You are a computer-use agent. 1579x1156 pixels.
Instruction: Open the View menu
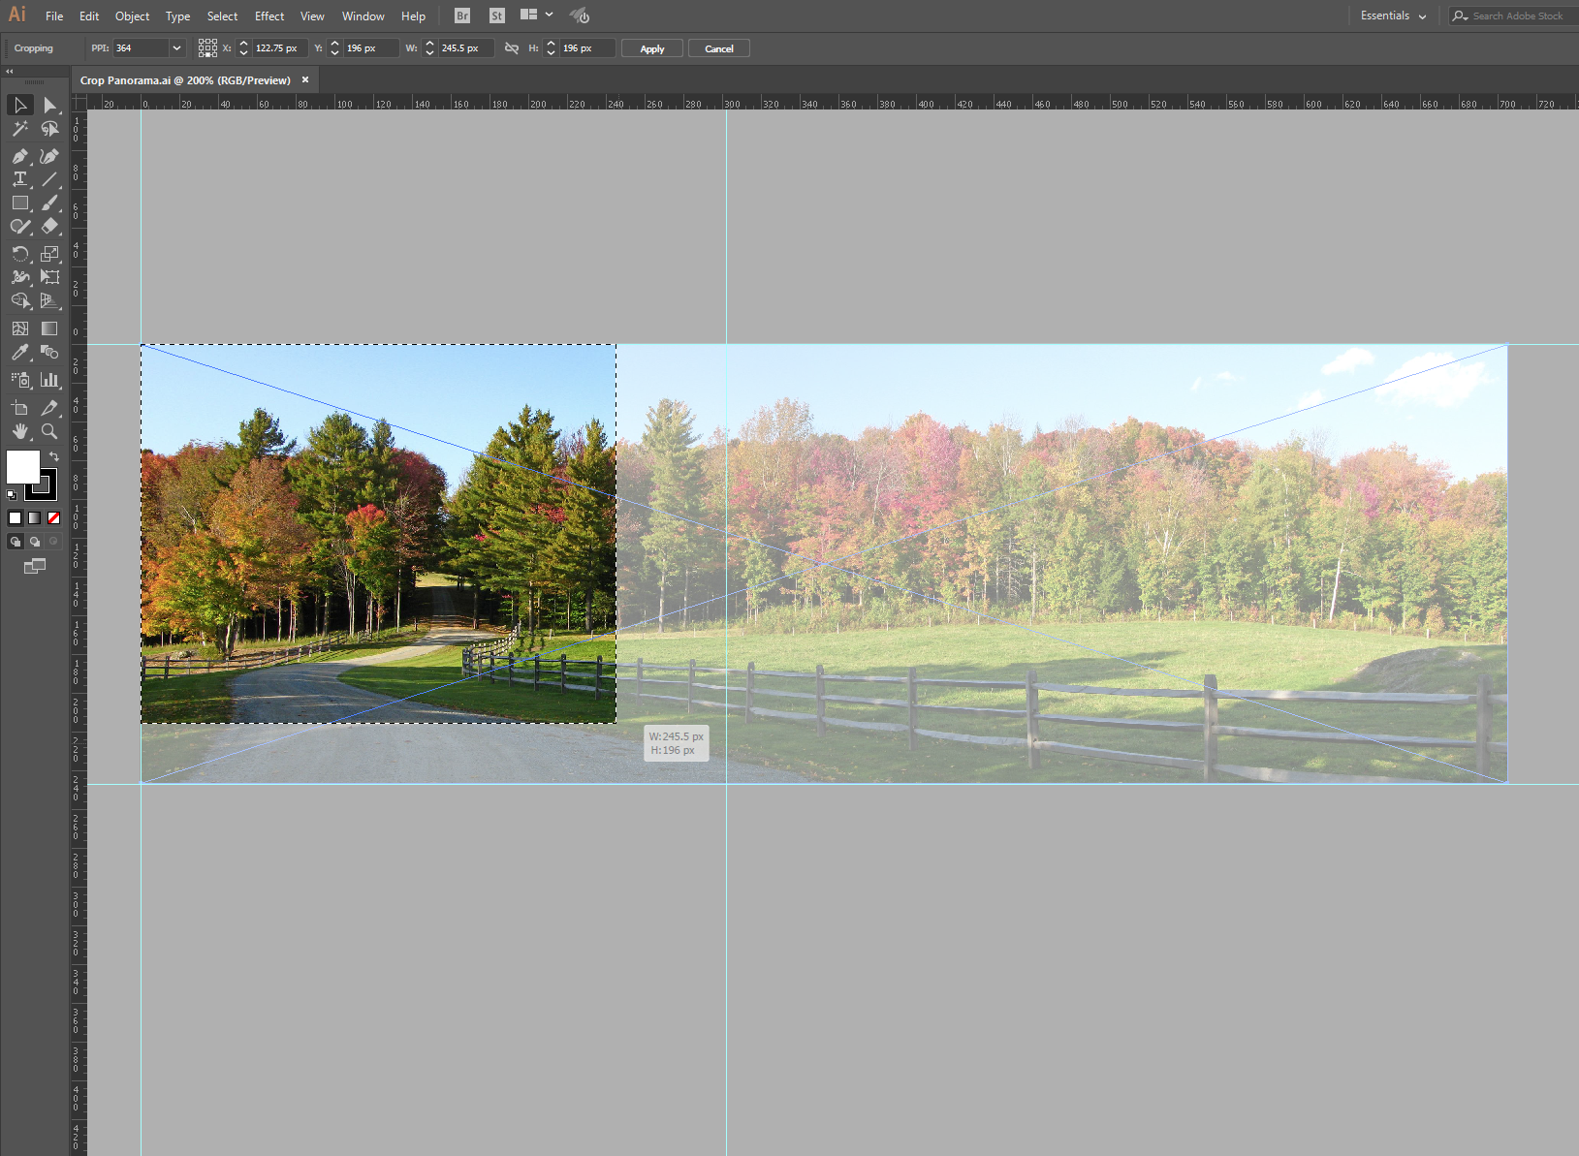pyautogui.click(x=312, y=16)
